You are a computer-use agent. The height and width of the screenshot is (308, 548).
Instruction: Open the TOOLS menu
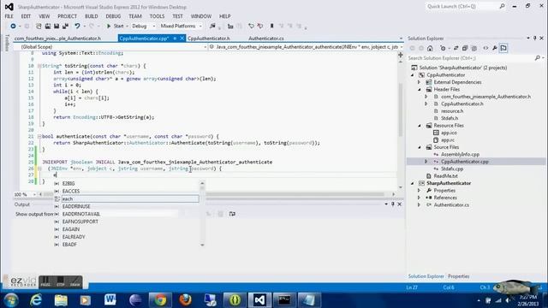click(157, 16)
